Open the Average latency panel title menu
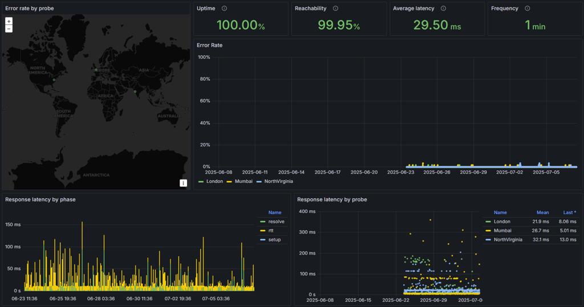584x307 pixels. click(x=413, y=8)
